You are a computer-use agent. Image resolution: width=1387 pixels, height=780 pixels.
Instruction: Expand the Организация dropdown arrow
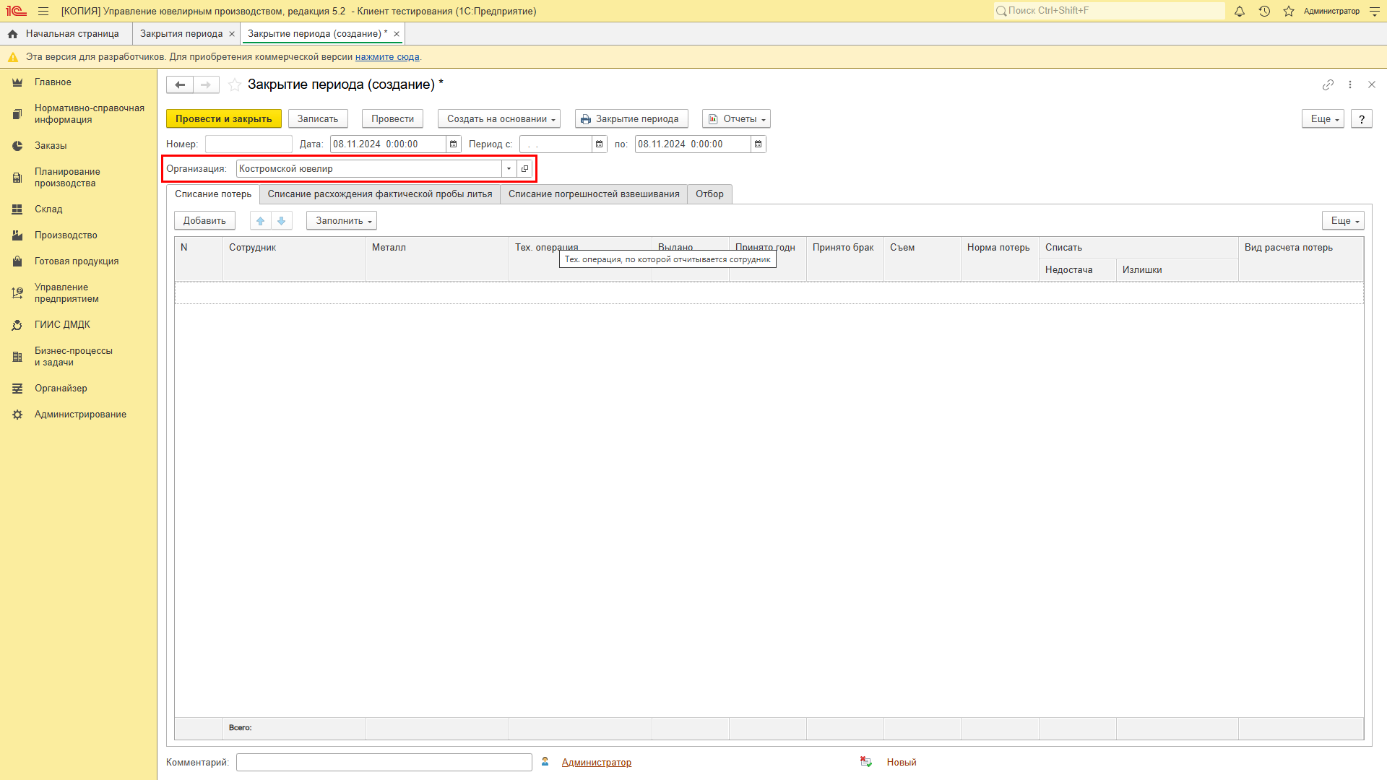click(509, 169)
